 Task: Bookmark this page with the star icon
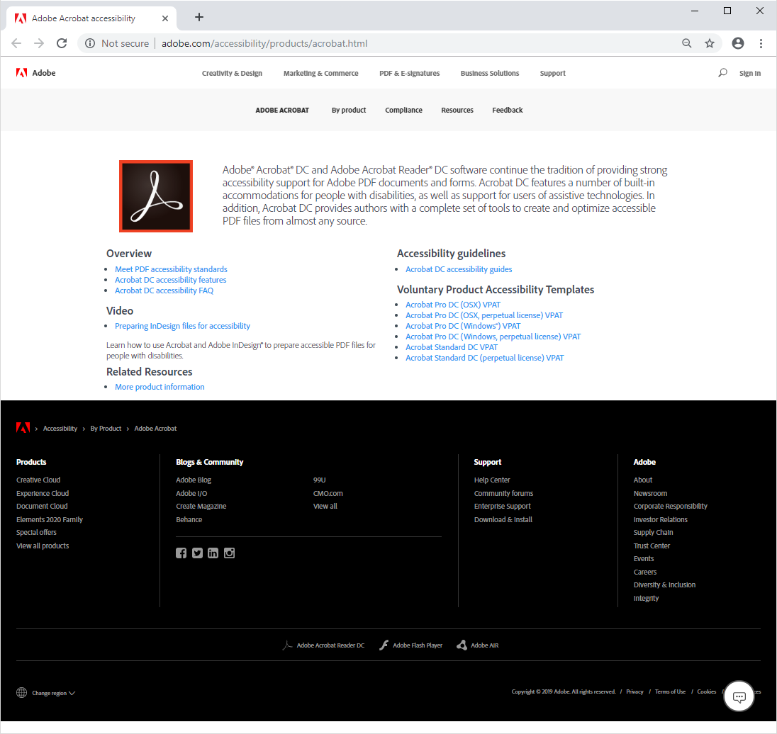710,43
